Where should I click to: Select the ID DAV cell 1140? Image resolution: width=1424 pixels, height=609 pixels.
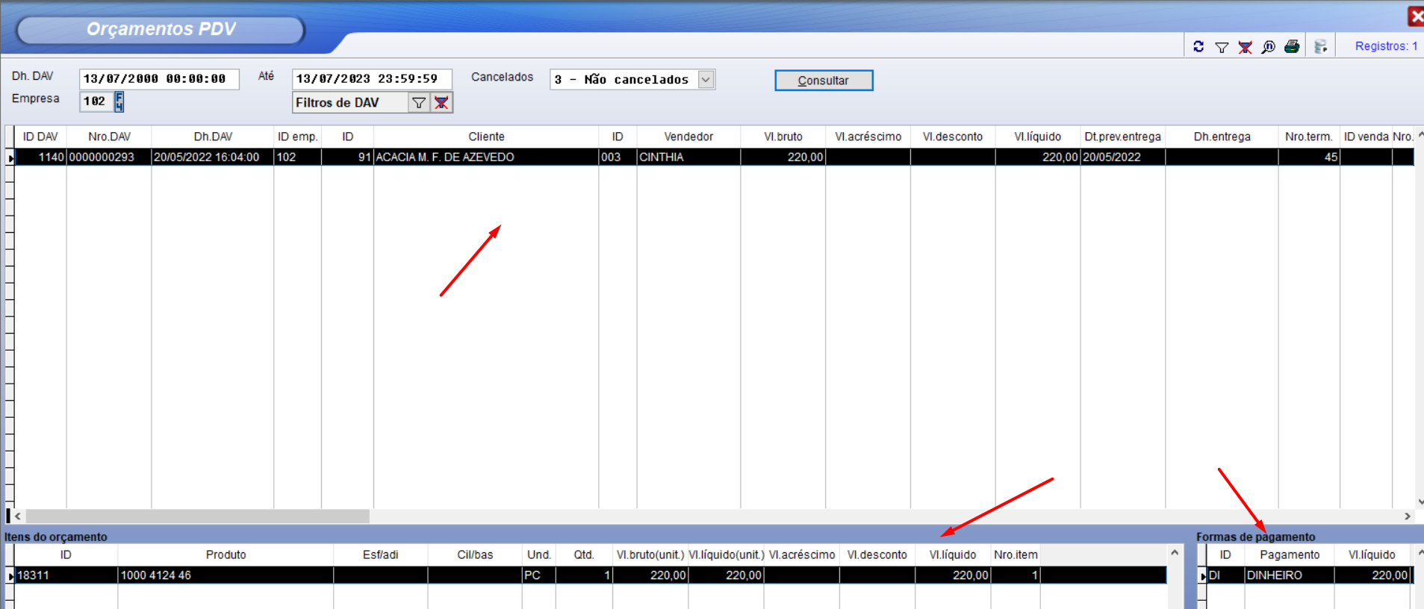(40, 157)
